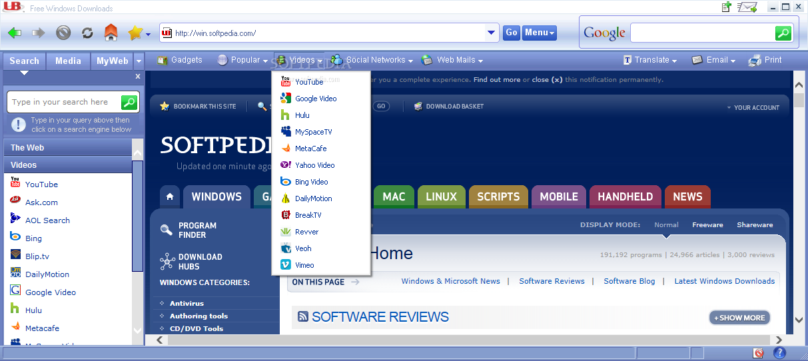808x361 pixels.
Task: Click AOL Search in the sidebar list
Action: point(47,220)
